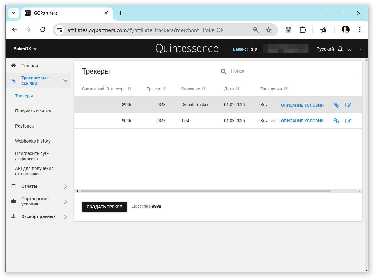Edit icon for Test tracker row
Viewport: 375px width, 279px height.
point(348,121)
